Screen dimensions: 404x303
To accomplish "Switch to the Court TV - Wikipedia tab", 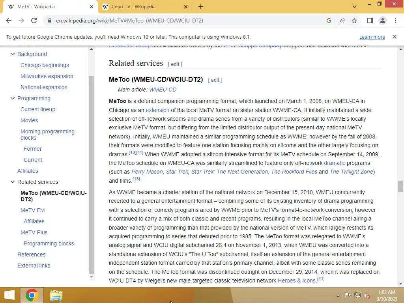I will pos(145,7).
